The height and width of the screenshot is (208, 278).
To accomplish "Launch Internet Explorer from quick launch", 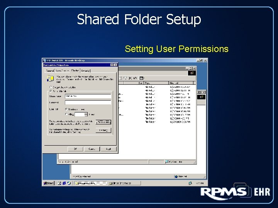I will tap(64, 183).
